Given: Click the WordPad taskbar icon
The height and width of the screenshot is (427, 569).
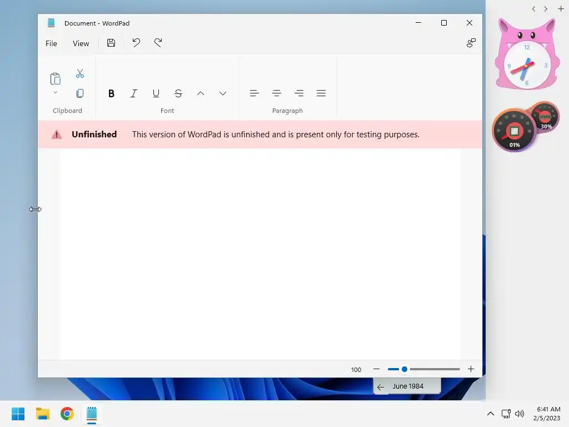Looking at the screenshot, I should pos(92,414).
